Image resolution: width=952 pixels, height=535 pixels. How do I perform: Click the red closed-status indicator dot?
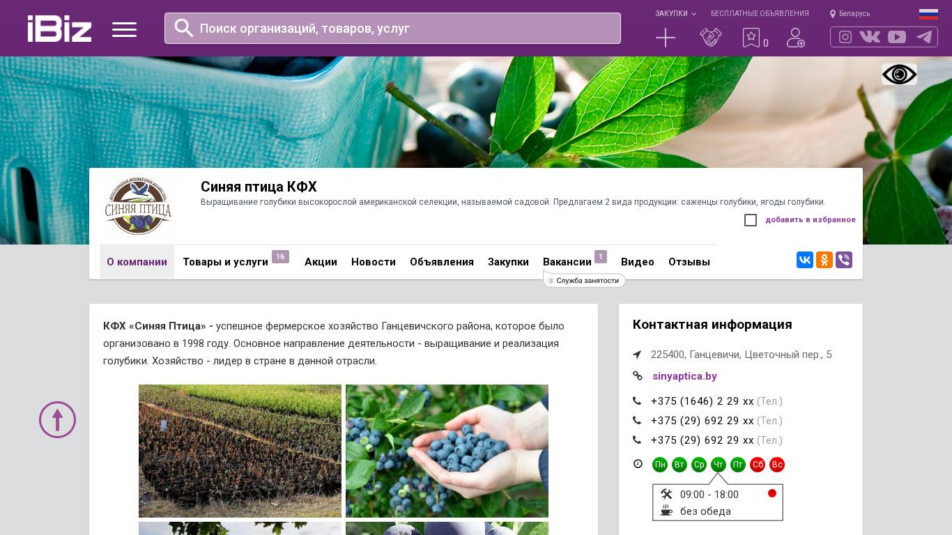pos(772,493)
